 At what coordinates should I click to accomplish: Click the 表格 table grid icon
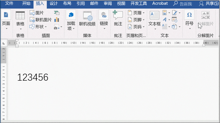[x=20, y=15]
